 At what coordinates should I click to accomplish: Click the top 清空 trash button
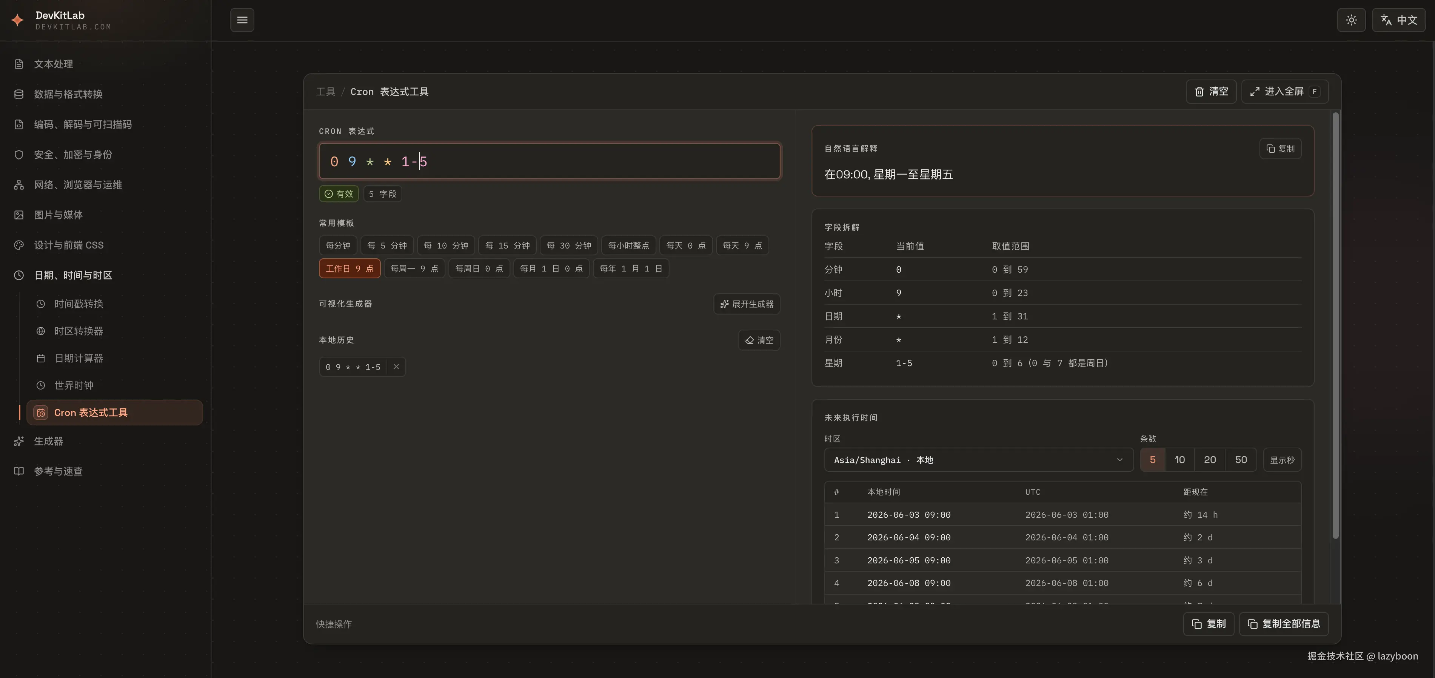pos(1211,92)
